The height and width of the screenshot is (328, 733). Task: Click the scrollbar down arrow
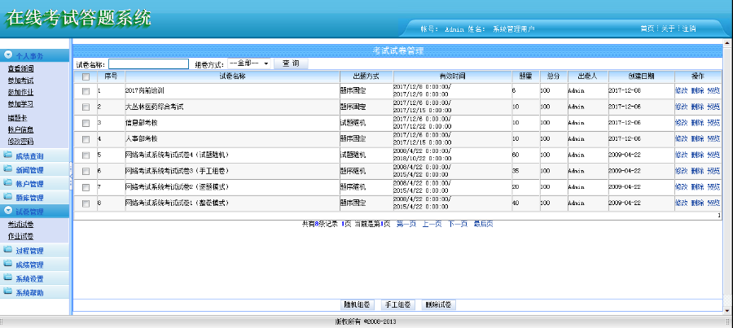tap(727, 310)
